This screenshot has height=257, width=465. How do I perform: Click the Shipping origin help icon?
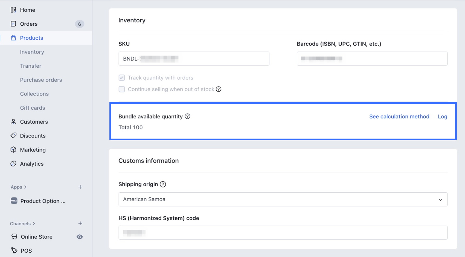[x=163, y=184]
